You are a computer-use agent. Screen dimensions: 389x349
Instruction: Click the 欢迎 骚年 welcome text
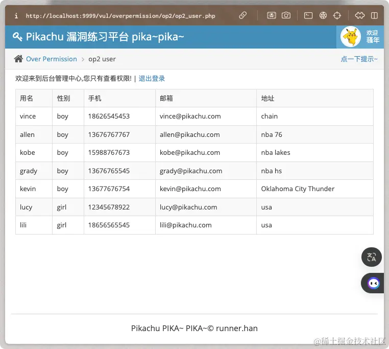tap(373, 36)
